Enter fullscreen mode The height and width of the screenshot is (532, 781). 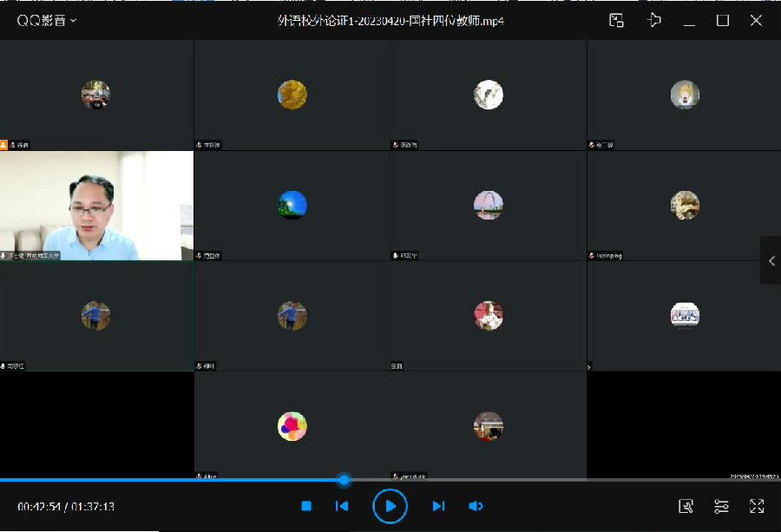(756, 506)
